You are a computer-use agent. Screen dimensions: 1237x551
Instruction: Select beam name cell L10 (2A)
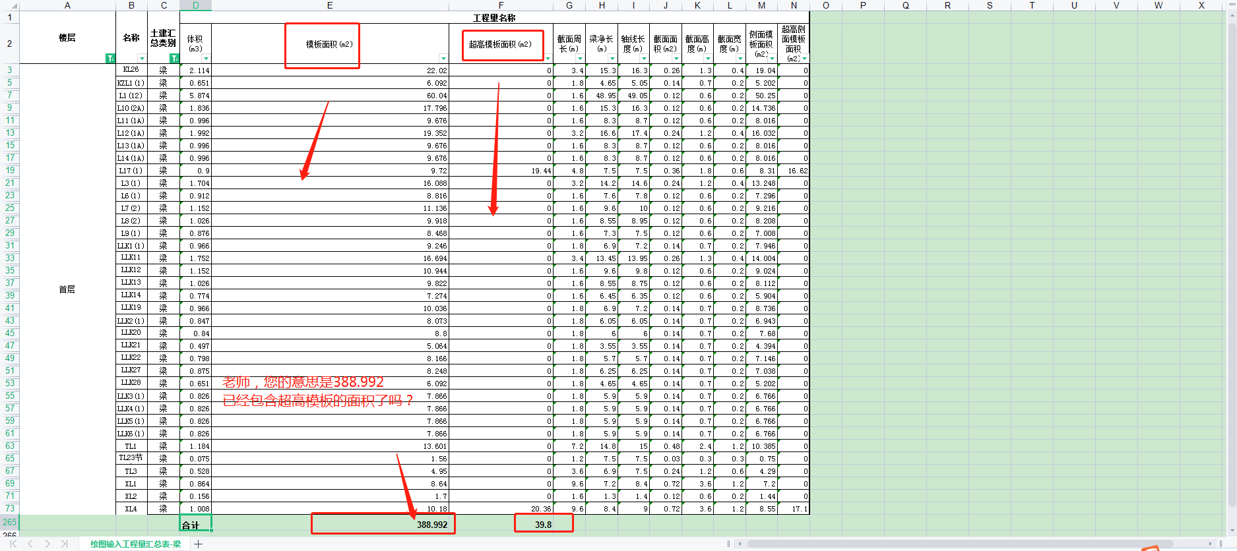(131, 108)
